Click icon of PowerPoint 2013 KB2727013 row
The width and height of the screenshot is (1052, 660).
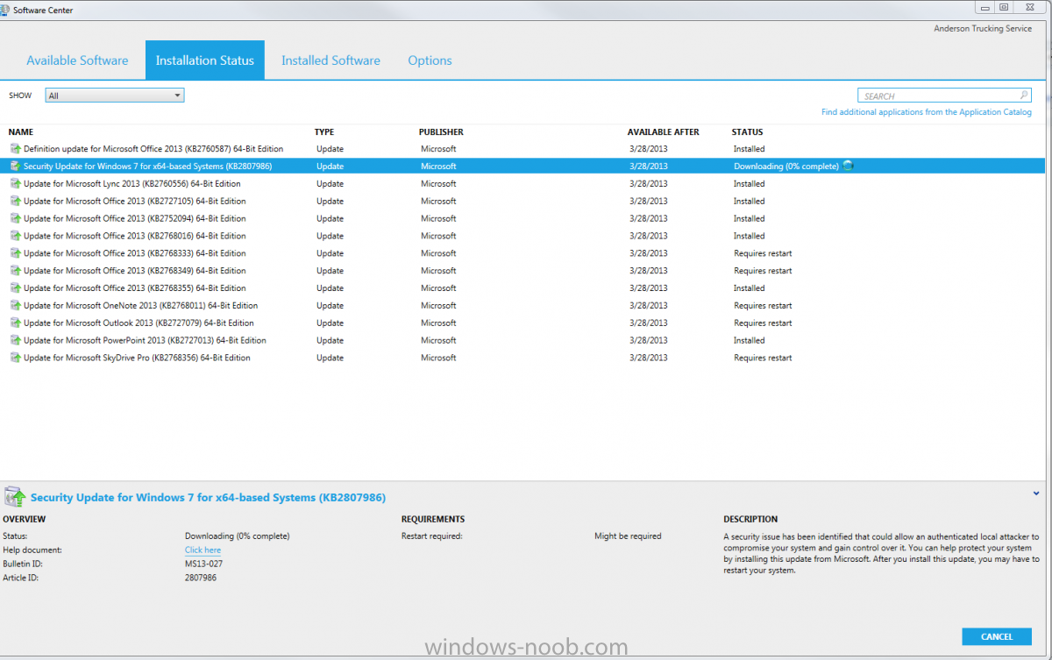pyautogui.click(x=15, y=341)
